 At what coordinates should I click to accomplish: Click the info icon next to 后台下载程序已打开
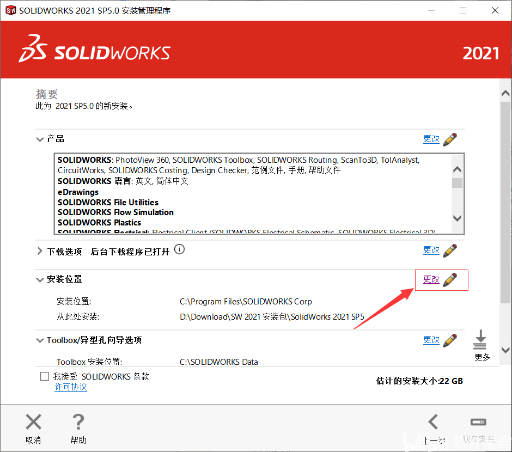(179, 250)
